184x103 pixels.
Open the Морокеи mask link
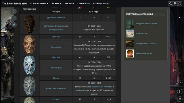tap(56, 57)
